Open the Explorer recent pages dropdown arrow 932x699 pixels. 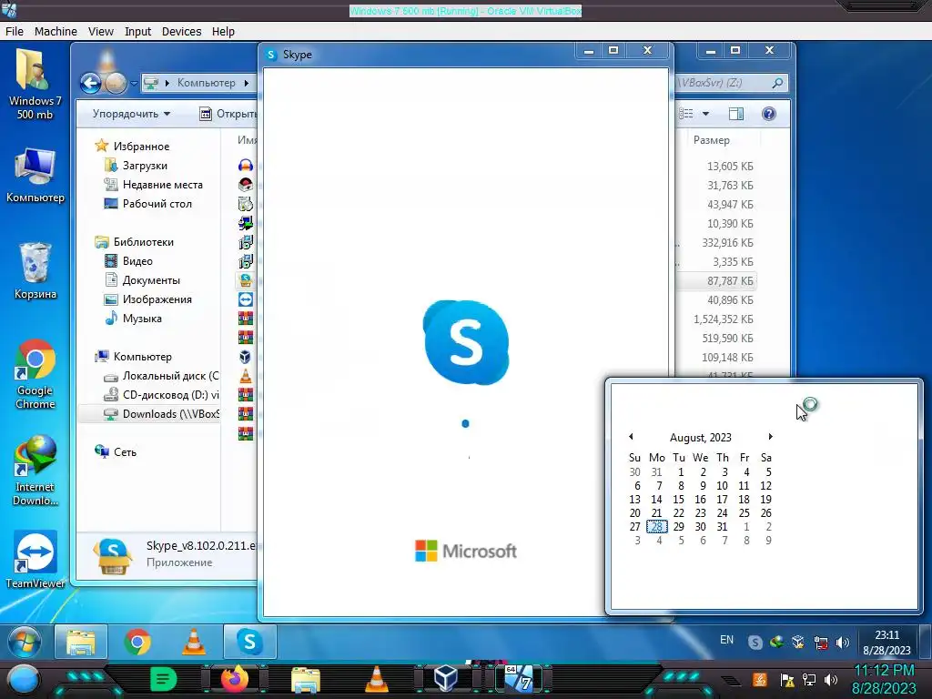tap(135, 83)
